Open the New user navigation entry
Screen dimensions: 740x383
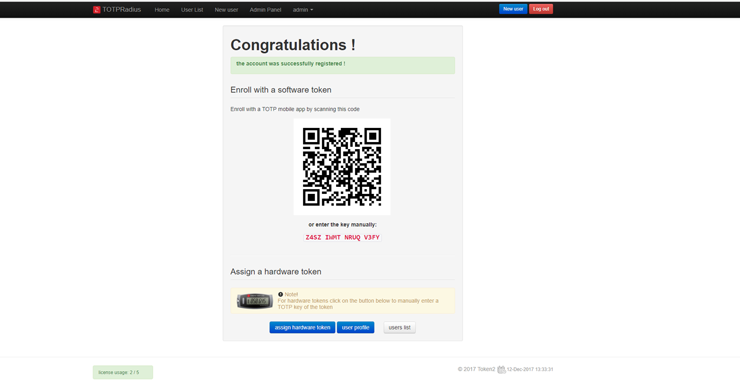pyautogui.click(x=226, y=9)
